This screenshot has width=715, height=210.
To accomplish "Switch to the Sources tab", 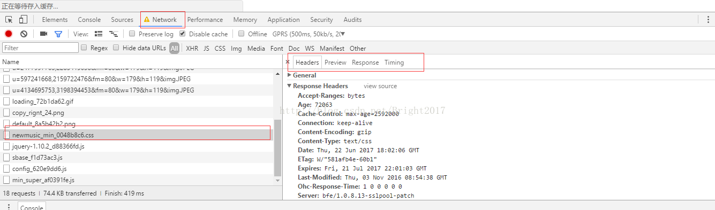I will 122,20.
